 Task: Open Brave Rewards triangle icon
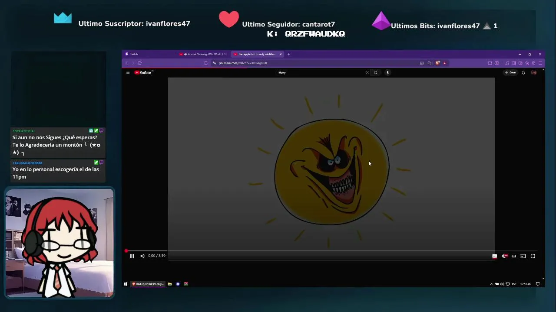click(444, 63)
